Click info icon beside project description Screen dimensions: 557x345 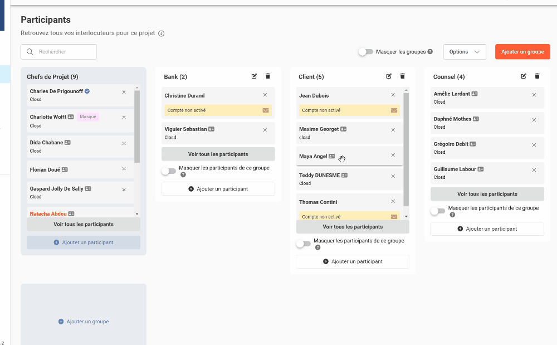click(x=162, y=33)
